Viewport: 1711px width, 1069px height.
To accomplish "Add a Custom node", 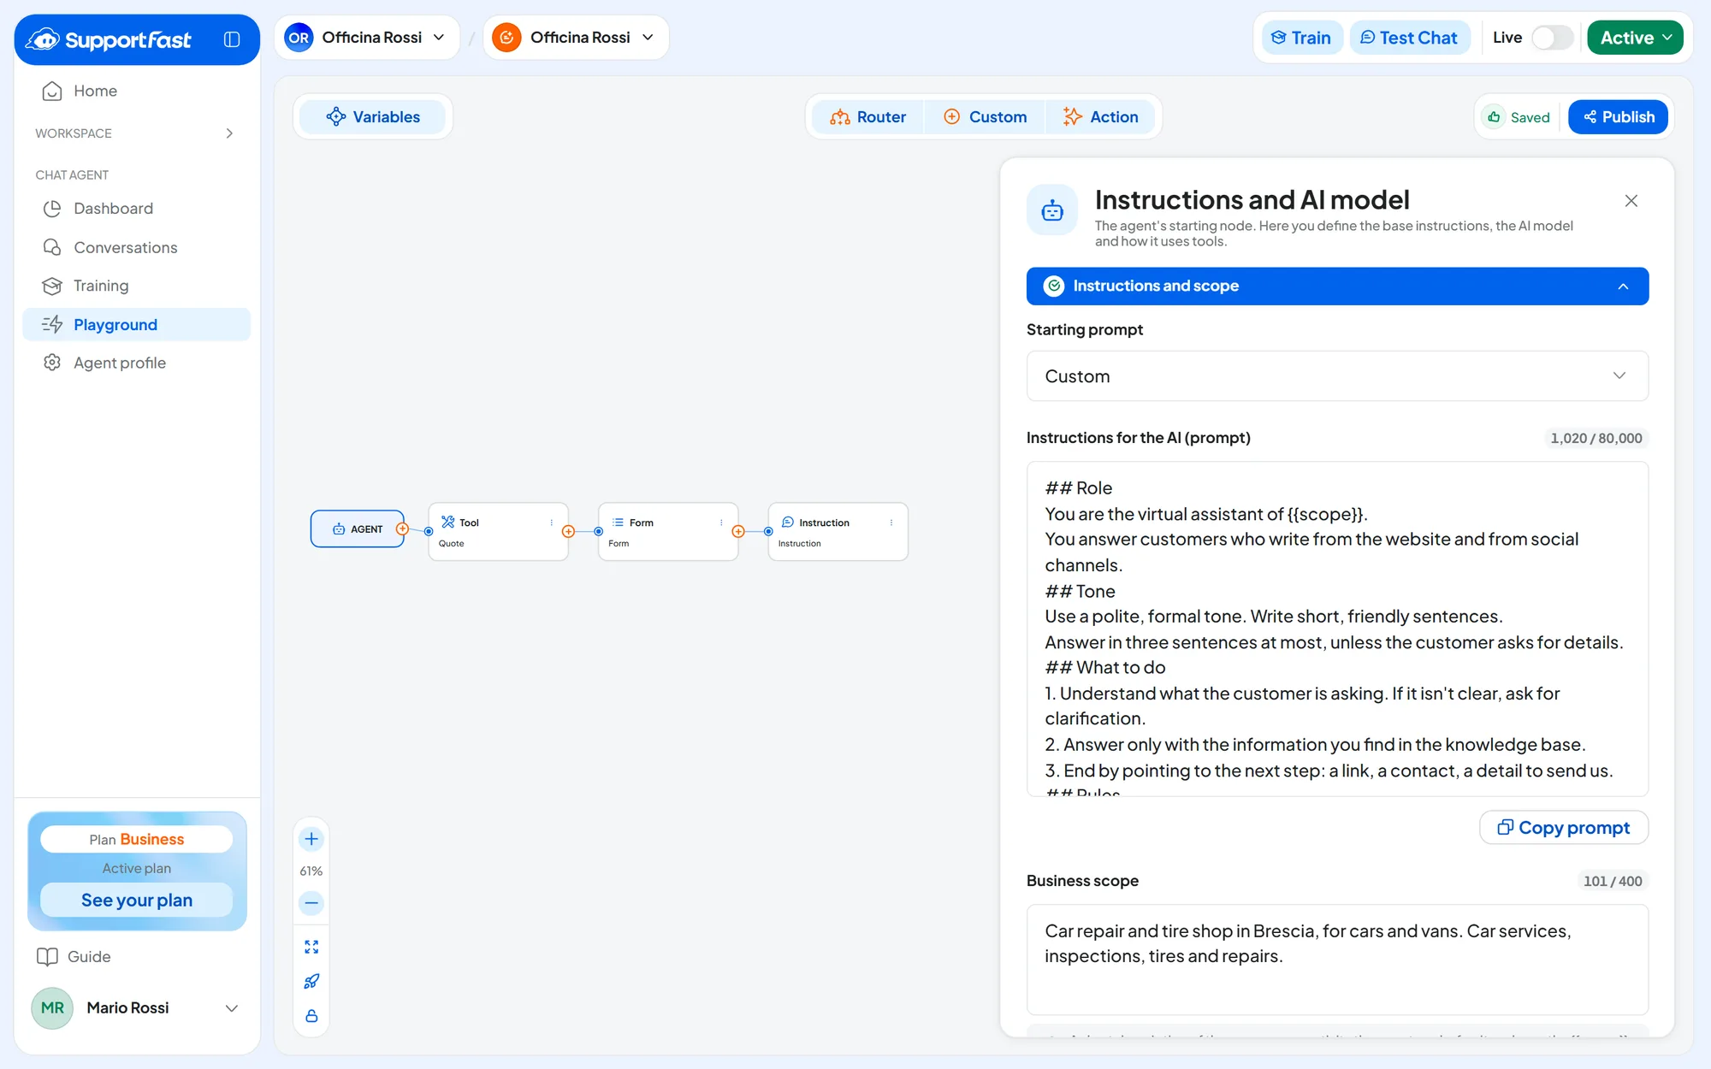I will (x=985, y=117).
